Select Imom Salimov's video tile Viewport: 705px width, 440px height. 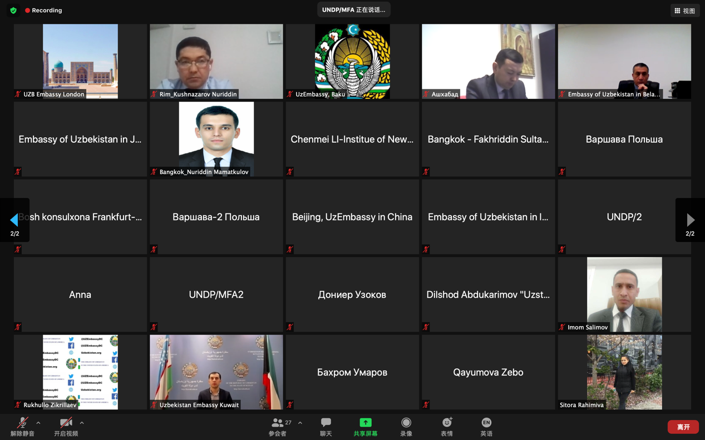coord(624,294)
